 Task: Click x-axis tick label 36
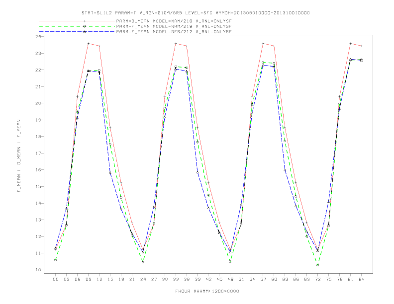pyautogui.click(x=187, y=279)
